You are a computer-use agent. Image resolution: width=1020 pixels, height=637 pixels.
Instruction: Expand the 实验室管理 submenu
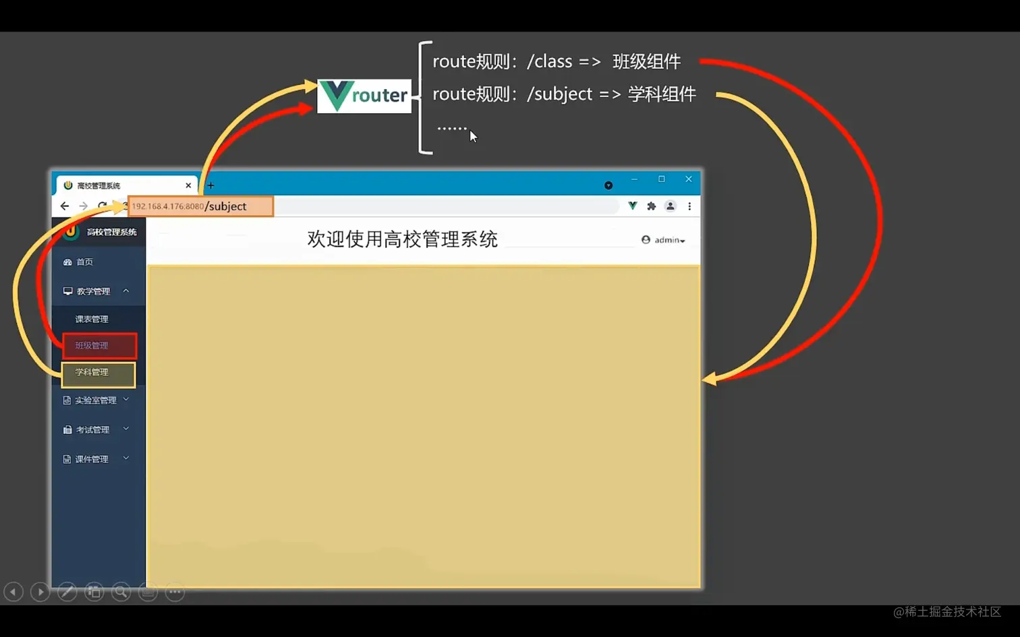point(125,400)
